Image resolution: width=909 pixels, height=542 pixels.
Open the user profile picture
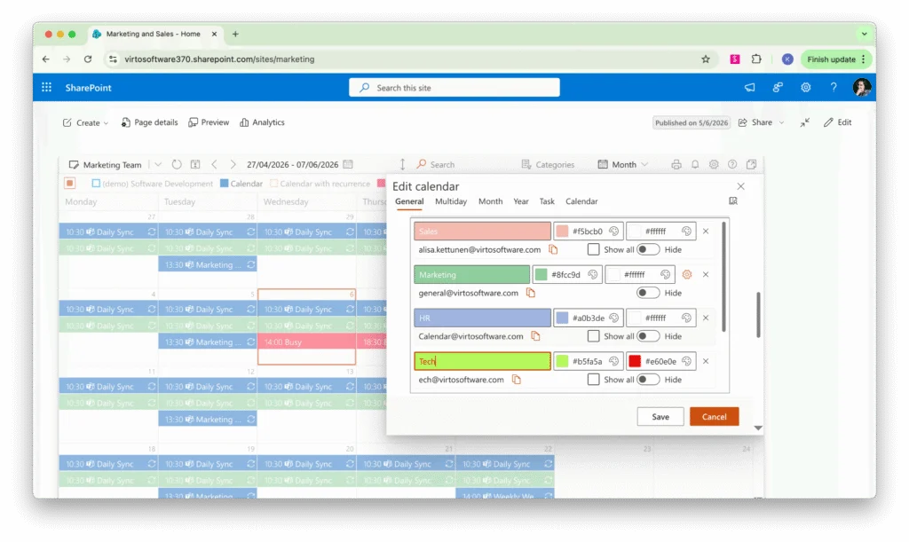pos(861,88)
